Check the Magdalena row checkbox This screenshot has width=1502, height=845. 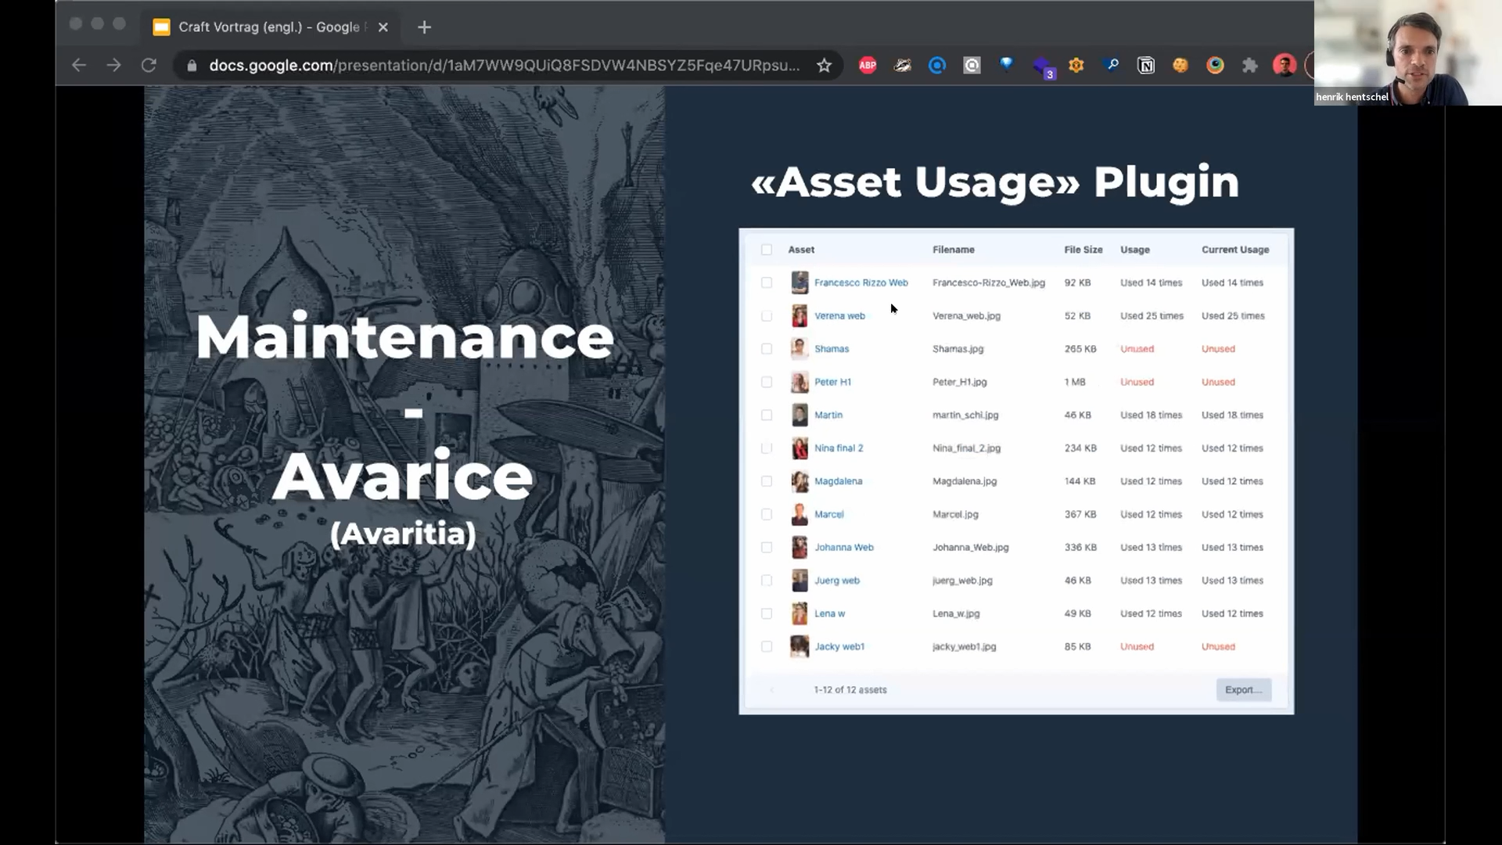click(767, 481)
